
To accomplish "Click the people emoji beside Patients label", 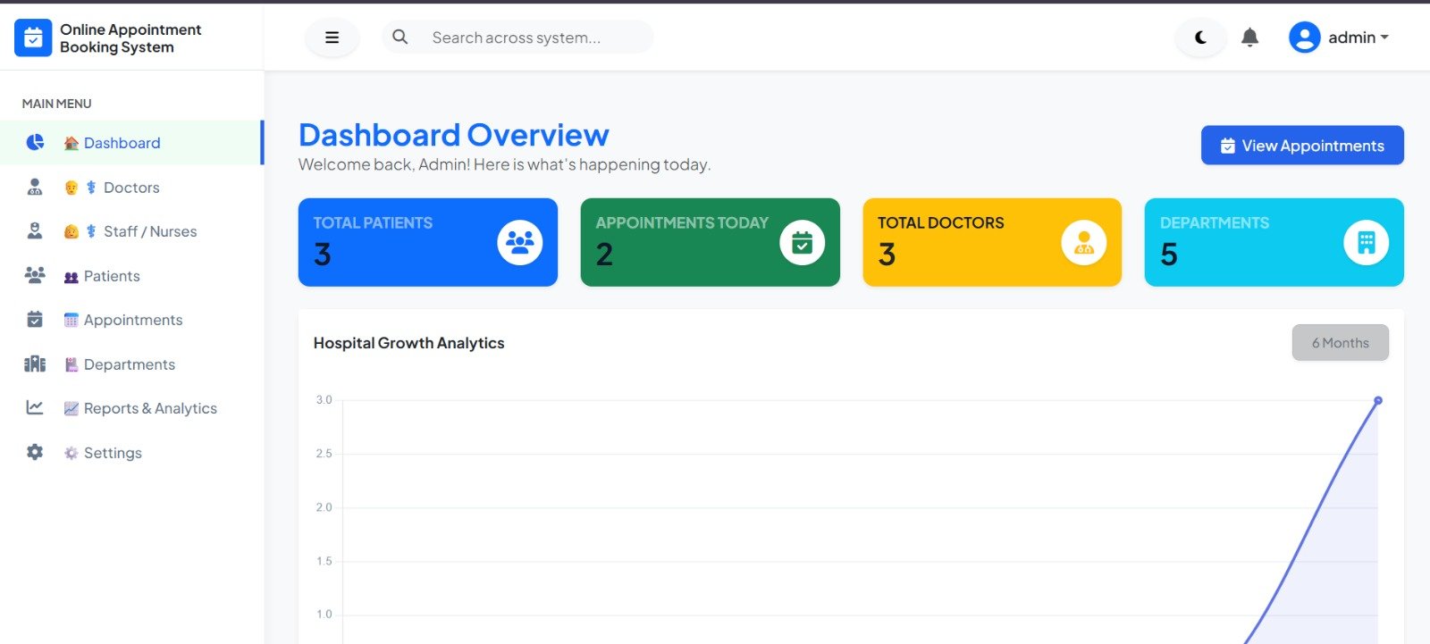I will tap(71, 277).
